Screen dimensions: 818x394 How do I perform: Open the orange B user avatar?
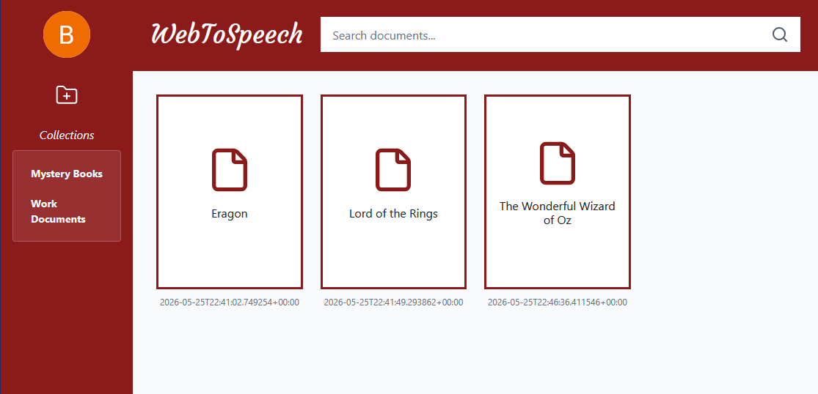[x=67, y=34]
